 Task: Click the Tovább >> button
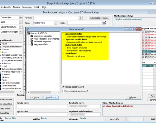[51, 97]
